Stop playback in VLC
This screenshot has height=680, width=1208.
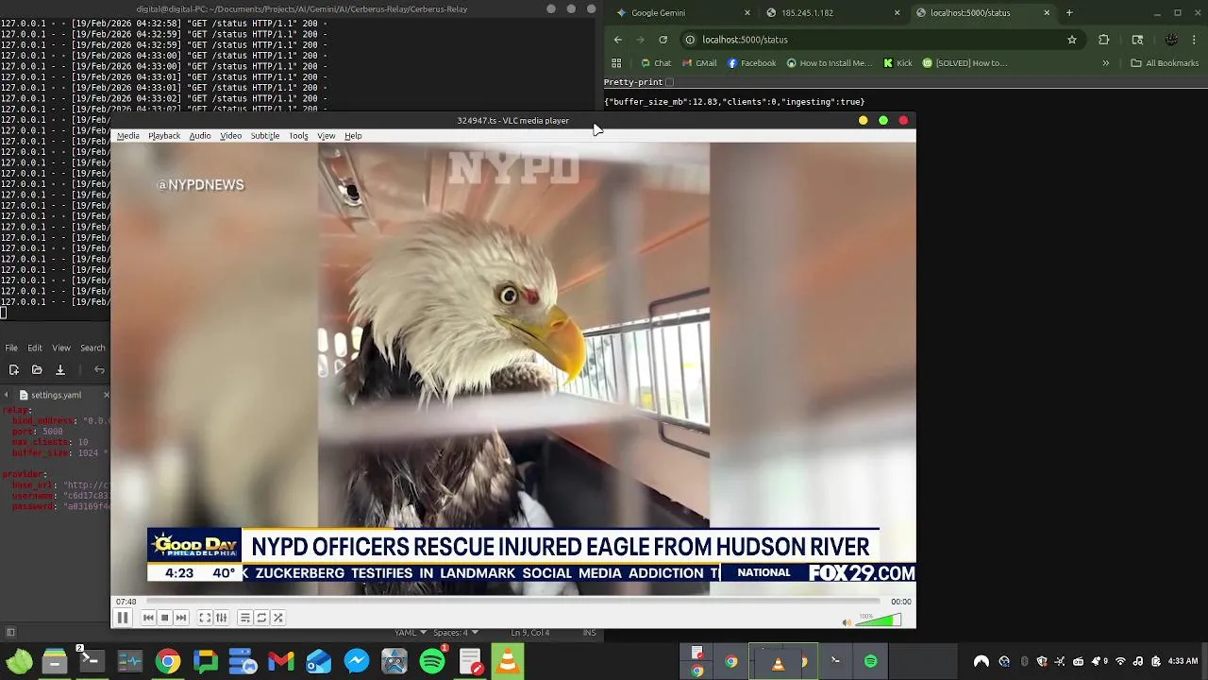[164, 618]
